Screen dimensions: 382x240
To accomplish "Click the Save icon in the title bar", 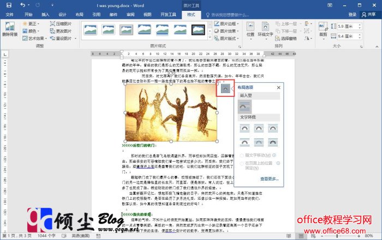I will point(9,5).
